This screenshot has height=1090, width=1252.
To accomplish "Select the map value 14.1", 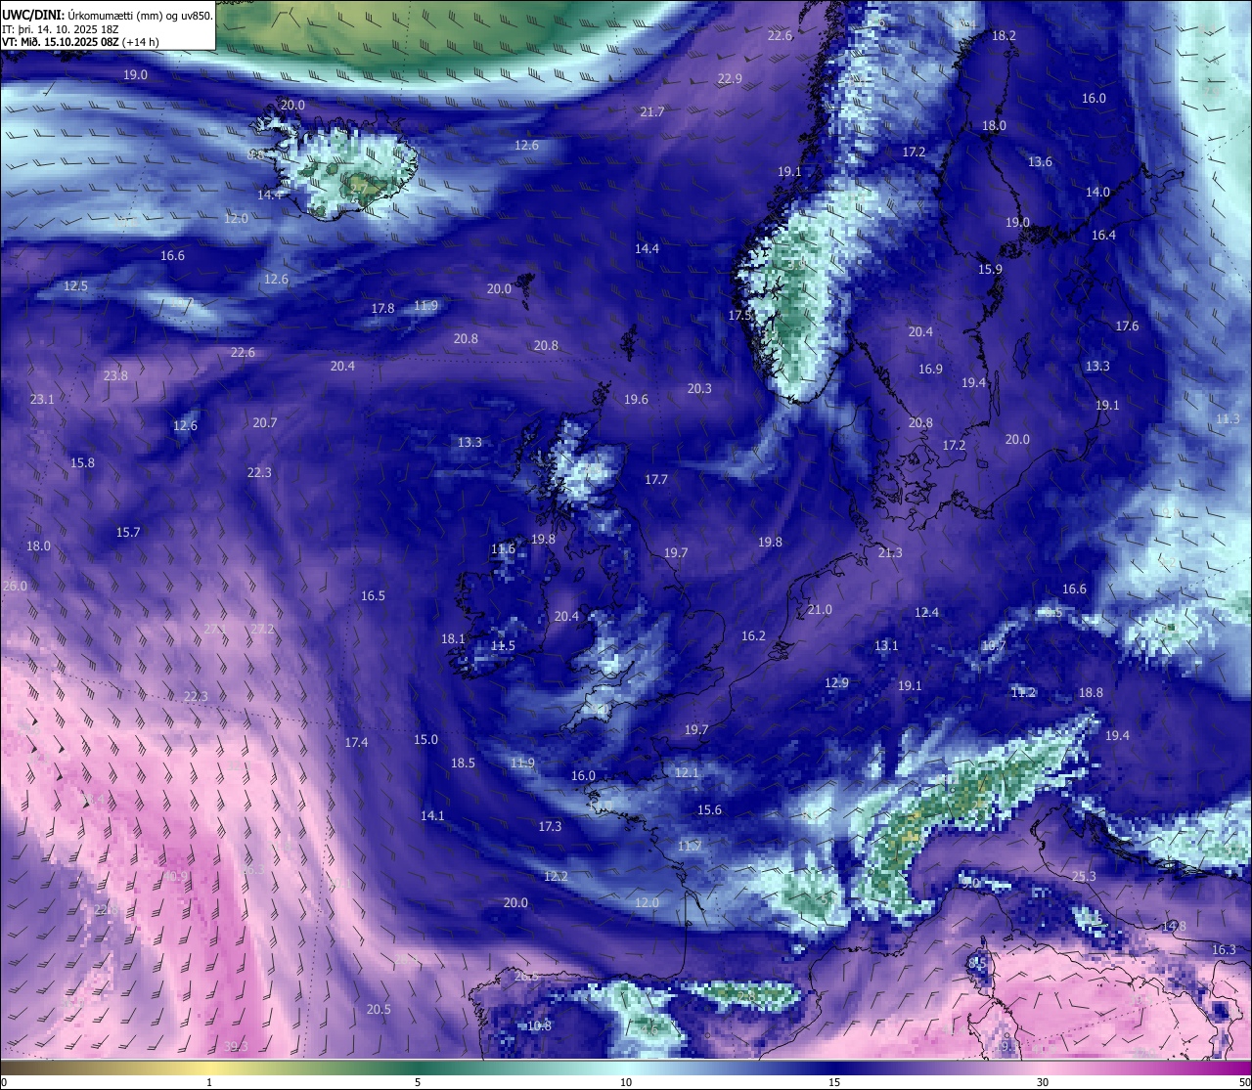I will click(x=432, y=815).
